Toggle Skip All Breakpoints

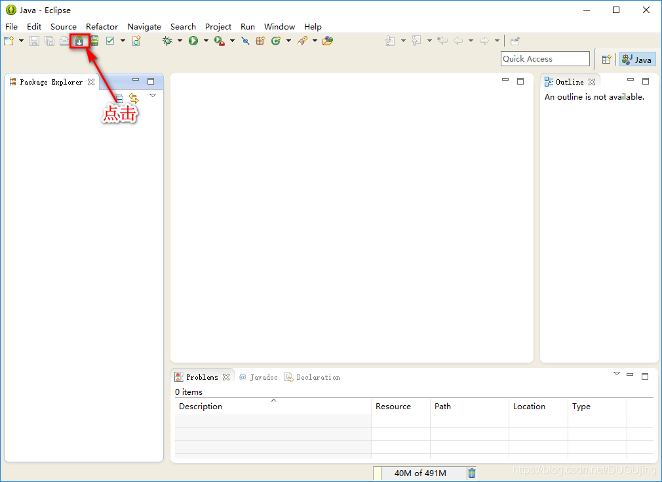click(x=245, y=41)
